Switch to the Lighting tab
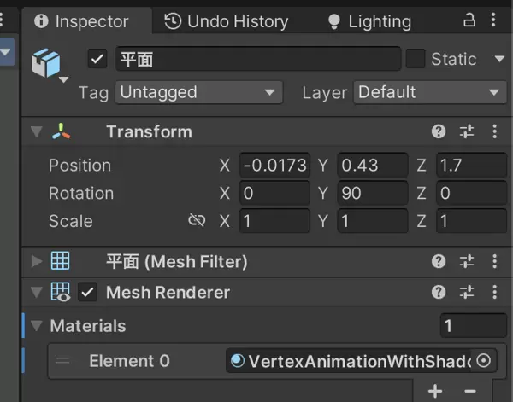The width and height of the screenshot is (513, 402). pos(369,21)
